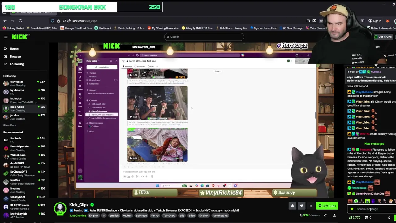Open luplupka channel in sidebar

click(24, 100)
